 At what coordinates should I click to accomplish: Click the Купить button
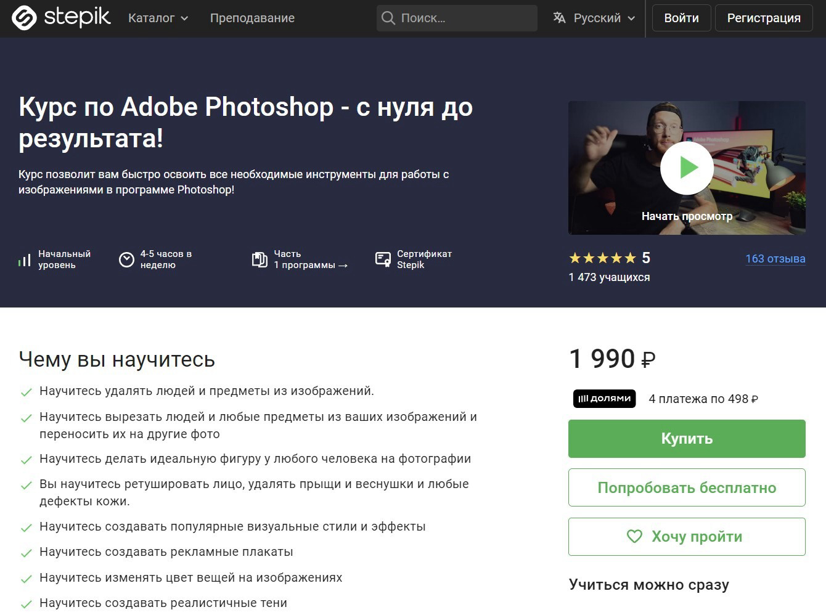[687, 439]
